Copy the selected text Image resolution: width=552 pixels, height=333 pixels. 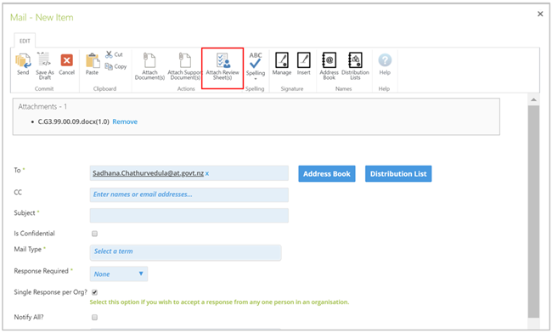(115, 66)
